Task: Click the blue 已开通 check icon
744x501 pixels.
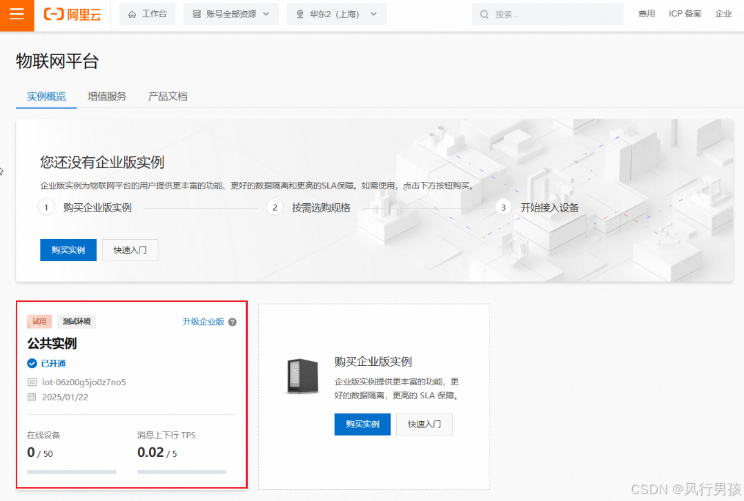Action: [x=32, y=364]
